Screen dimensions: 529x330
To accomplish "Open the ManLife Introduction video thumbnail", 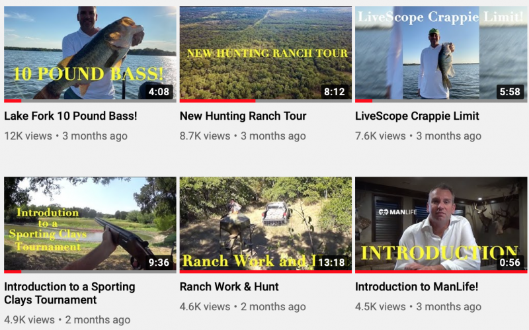I will [441, 225].
